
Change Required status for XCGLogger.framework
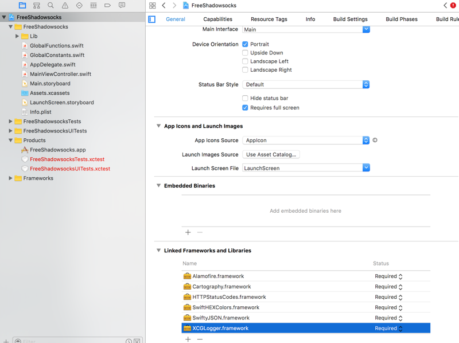click(x=400, y=328)
